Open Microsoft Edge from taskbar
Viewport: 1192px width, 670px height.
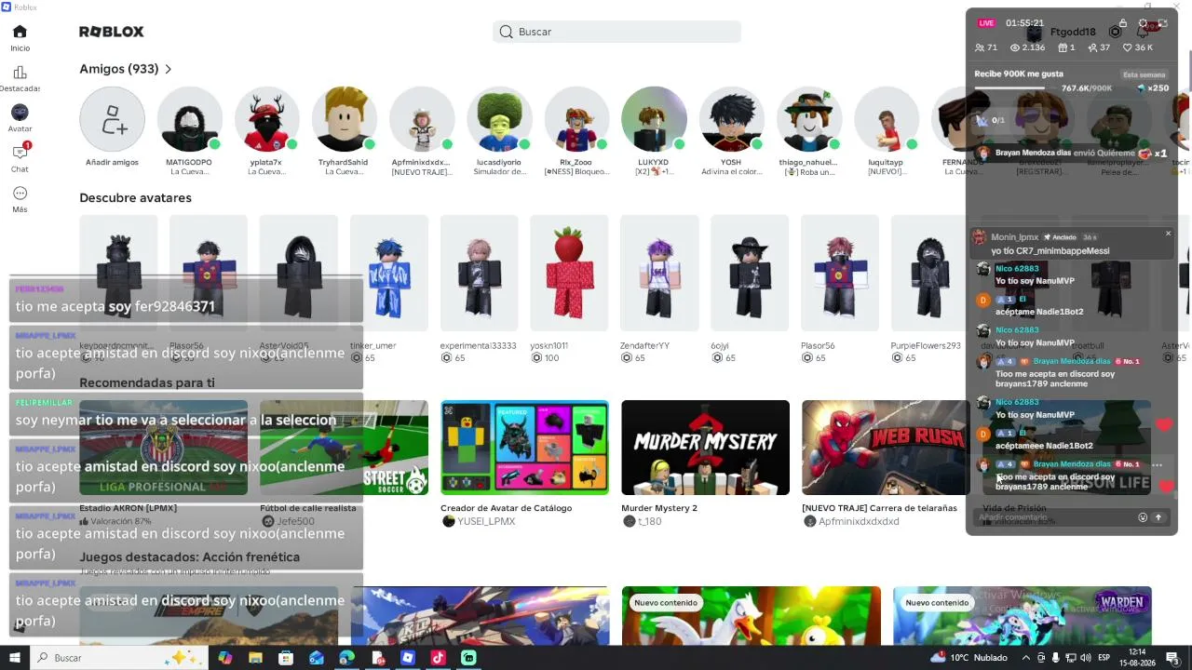346,658
